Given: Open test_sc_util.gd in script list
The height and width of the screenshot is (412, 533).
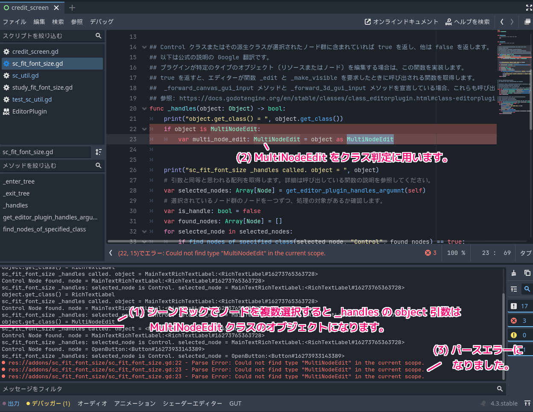Looking at the screenshot, I should 52,99.
